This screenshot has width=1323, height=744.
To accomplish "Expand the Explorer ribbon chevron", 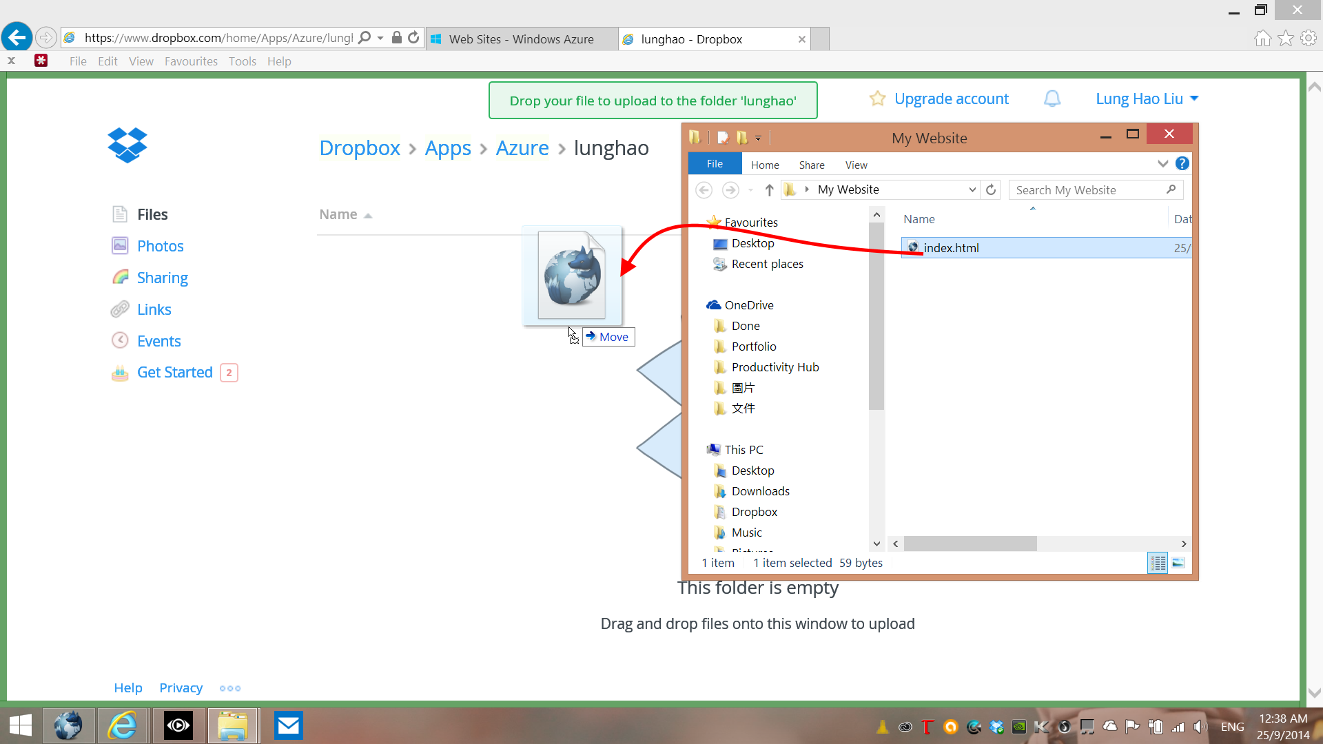I will (x=1163, y=163).
